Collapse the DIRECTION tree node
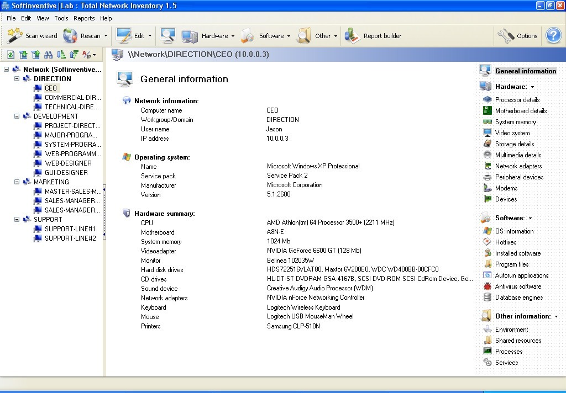The height and width of the screenshot is (393, 566). (18, 78)
